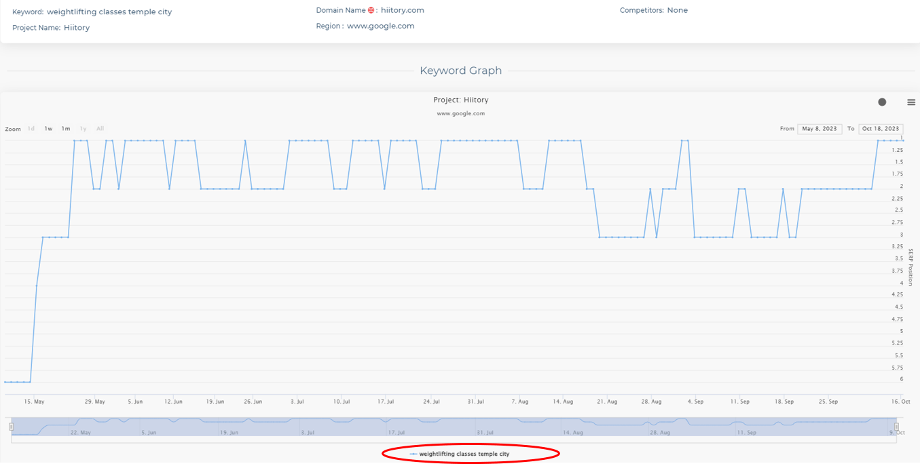
Task: Toggle the weightlifting classes temple city legend series
Action: [x=464, y=454]
